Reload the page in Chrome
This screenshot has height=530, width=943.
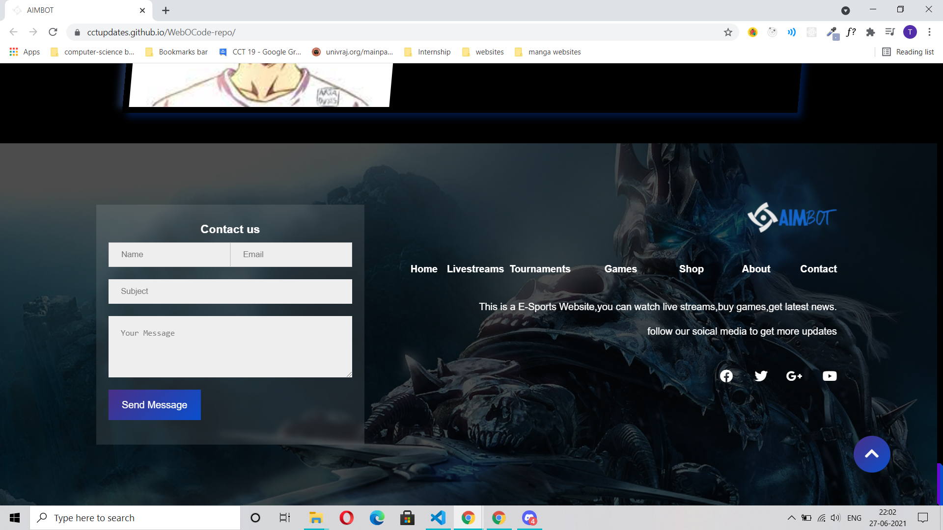[53, 32]
